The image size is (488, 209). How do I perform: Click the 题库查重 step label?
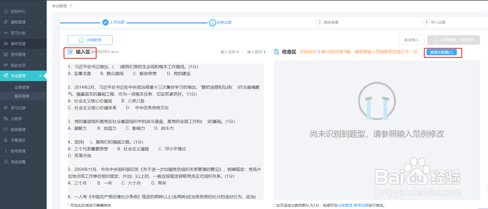click(x=331, y=22)
